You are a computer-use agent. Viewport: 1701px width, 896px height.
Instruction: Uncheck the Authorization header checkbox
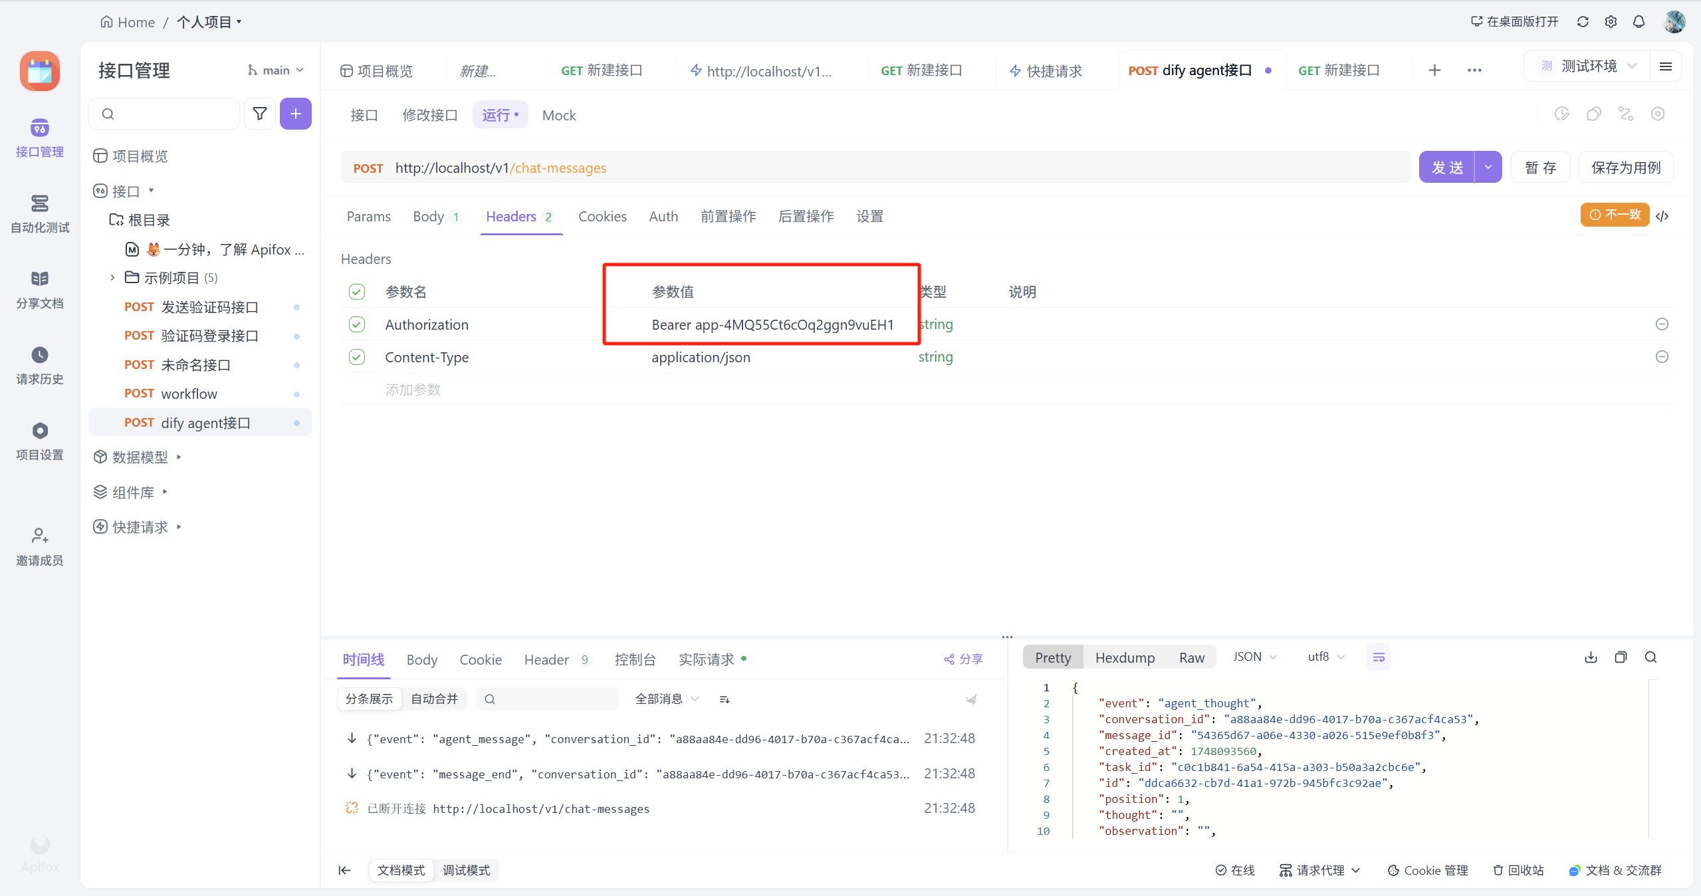pyautogui.click(x=357, y=324)
